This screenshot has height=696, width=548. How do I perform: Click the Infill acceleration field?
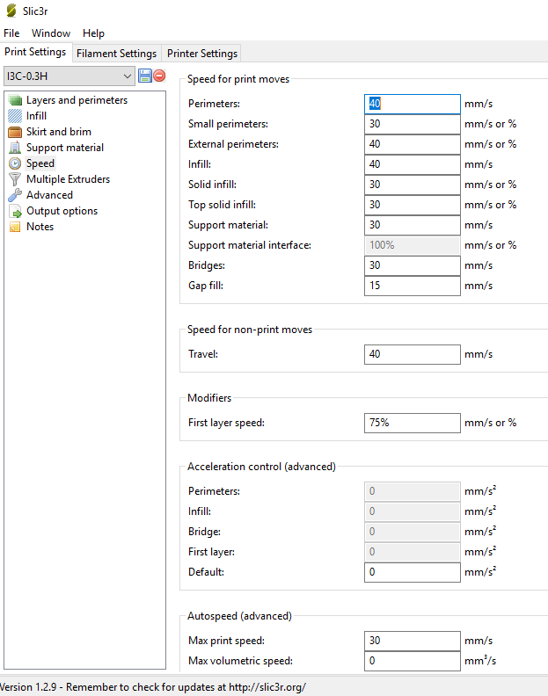point(413,511)
